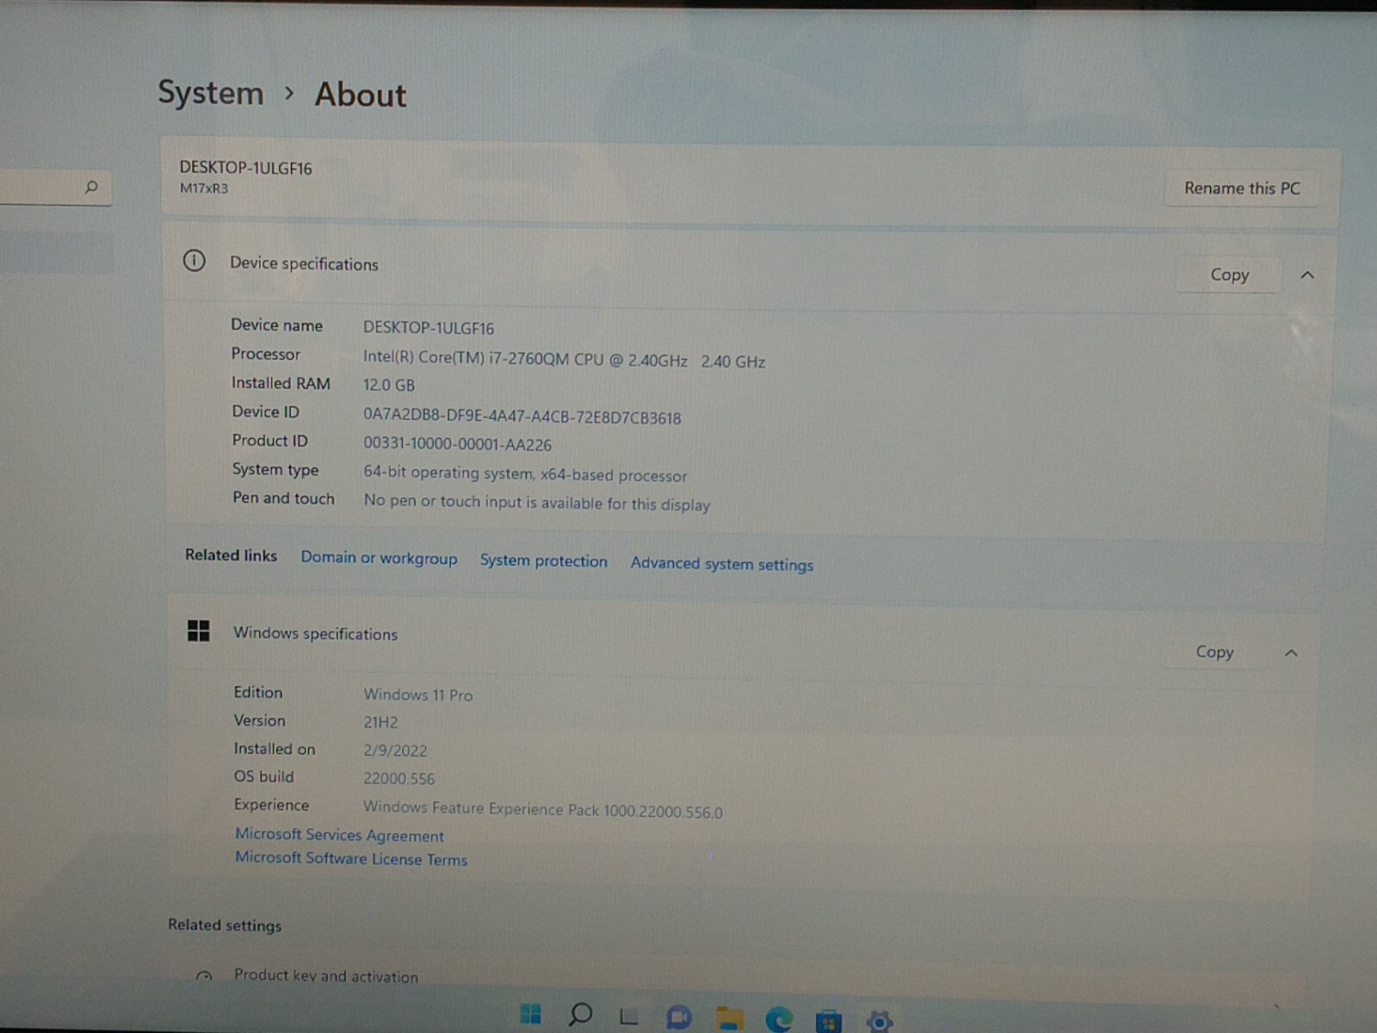Open taskbar Search magnifier
This screenshot has height=1033, width=1377.
581,1015
